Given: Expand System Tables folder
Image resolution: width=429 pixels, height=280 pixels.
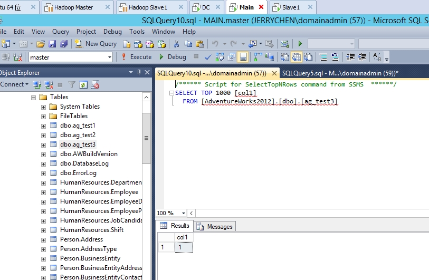Looking at the screenshot, I should tap(43, 107).
